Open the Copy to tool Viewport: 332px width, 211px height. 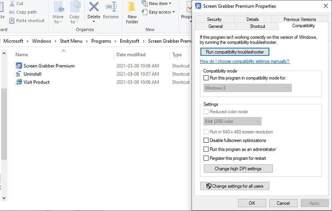click(x=74, y=12)
